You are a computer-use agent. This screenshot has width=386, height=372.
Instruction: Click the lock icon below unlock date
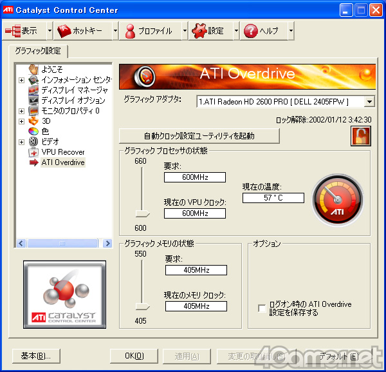coord(361,136)
